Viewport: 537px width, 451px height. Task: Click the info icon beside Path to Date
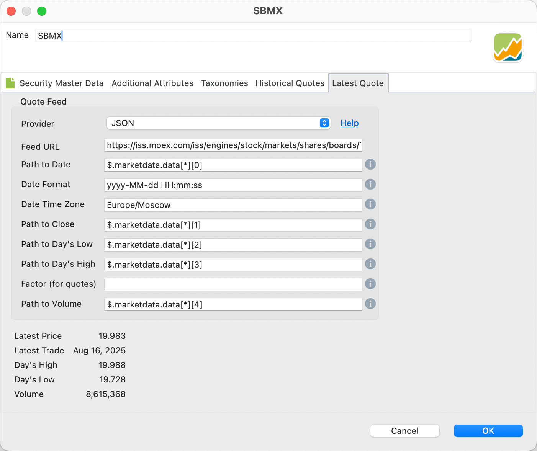370,165
